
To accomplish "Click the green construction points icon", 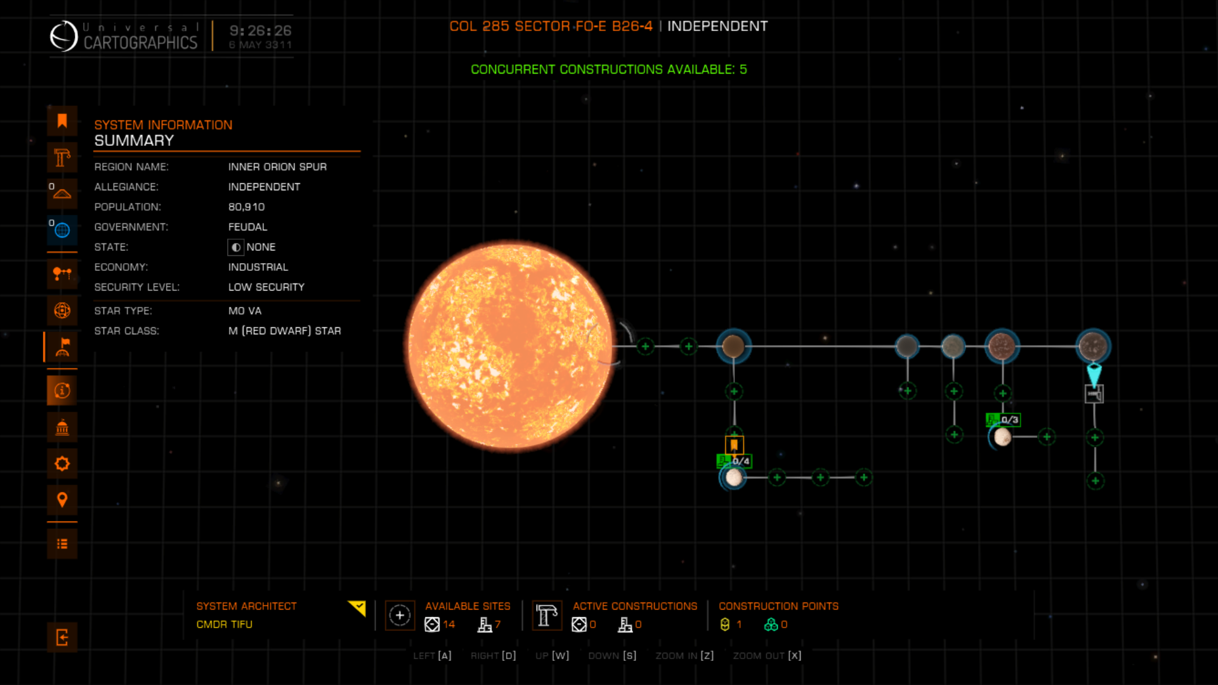I will [771, 625].
